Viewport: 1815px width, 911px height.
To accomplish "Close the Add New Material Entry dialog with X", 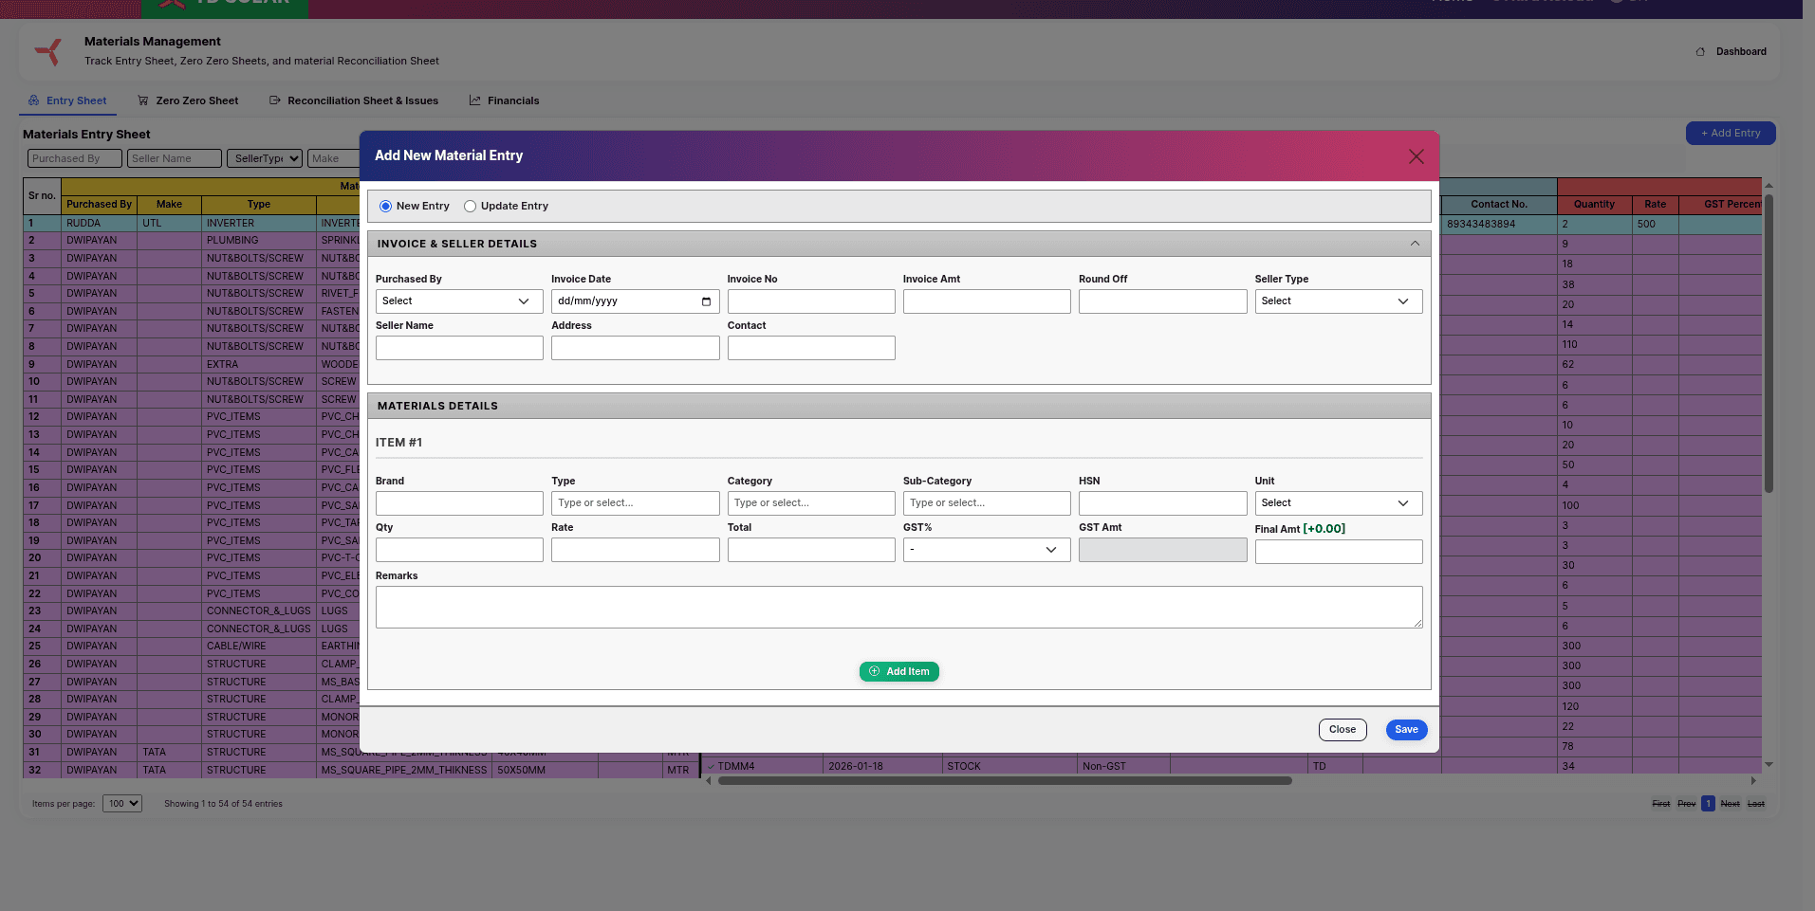I will pos(1416,156).
